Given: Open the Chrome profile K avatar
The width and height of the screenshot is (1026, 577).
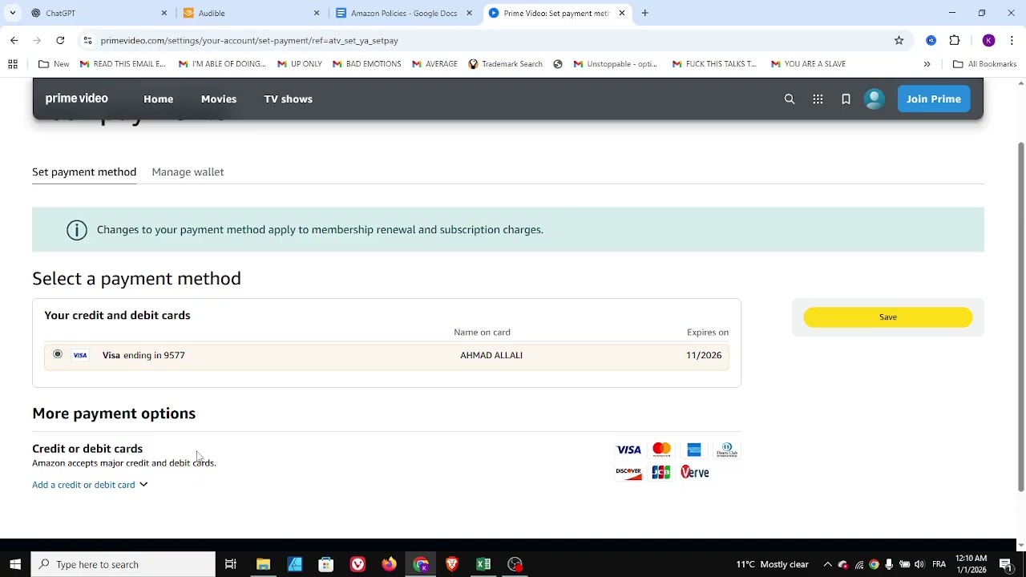Looking at the screenshot, I should click(988, 40).
